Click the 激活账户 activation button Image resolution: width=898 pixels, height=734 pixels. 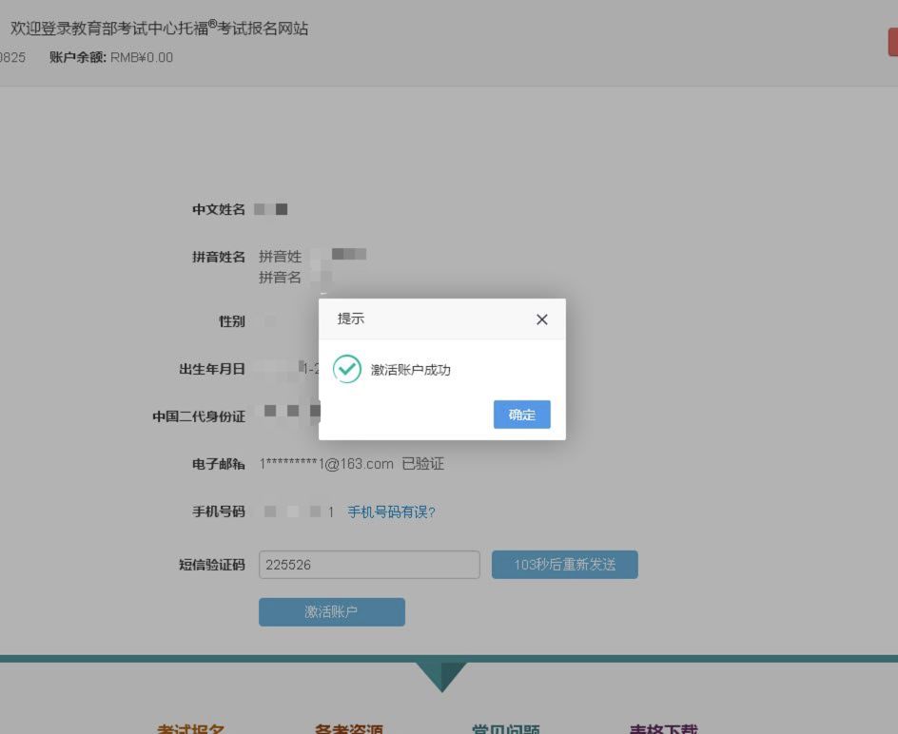(331, 611)
